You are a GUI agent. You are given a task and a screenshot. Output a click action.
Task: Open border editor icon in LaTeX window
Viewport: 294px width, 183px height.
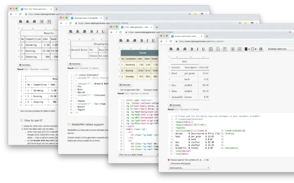(225, 49)
